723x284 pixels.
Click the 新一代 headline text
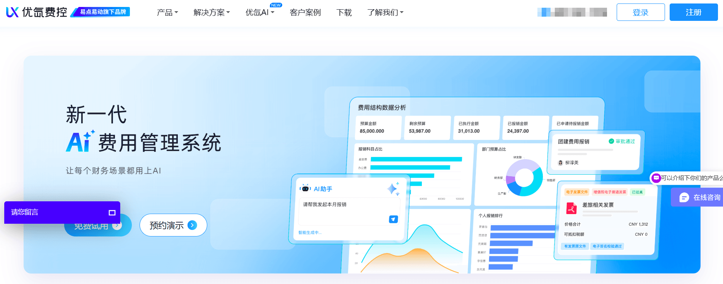[96, 114]
